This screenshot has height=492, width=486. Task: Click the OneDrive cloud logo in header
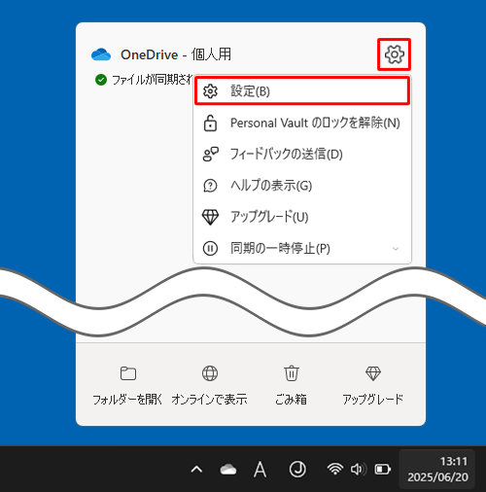coord(101,54)
